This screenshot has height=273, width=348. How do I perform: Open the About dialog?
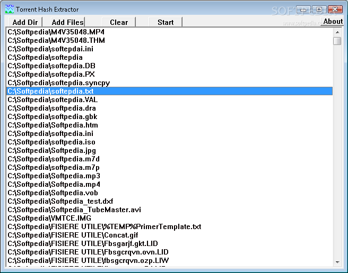(x=333, y=22)
